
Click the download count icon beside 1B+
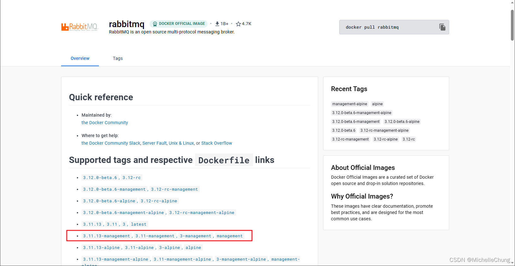[217, 24]
